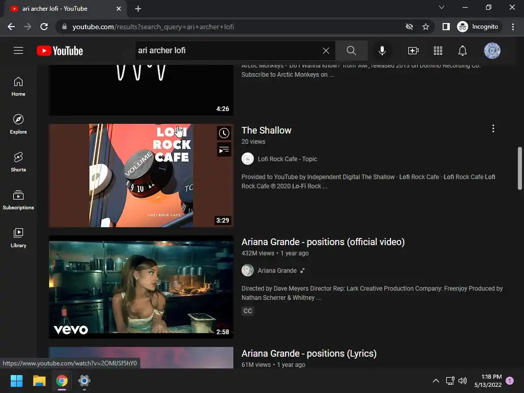Open Lofi Rock Cafe - Topic channel

click(288, 159)
